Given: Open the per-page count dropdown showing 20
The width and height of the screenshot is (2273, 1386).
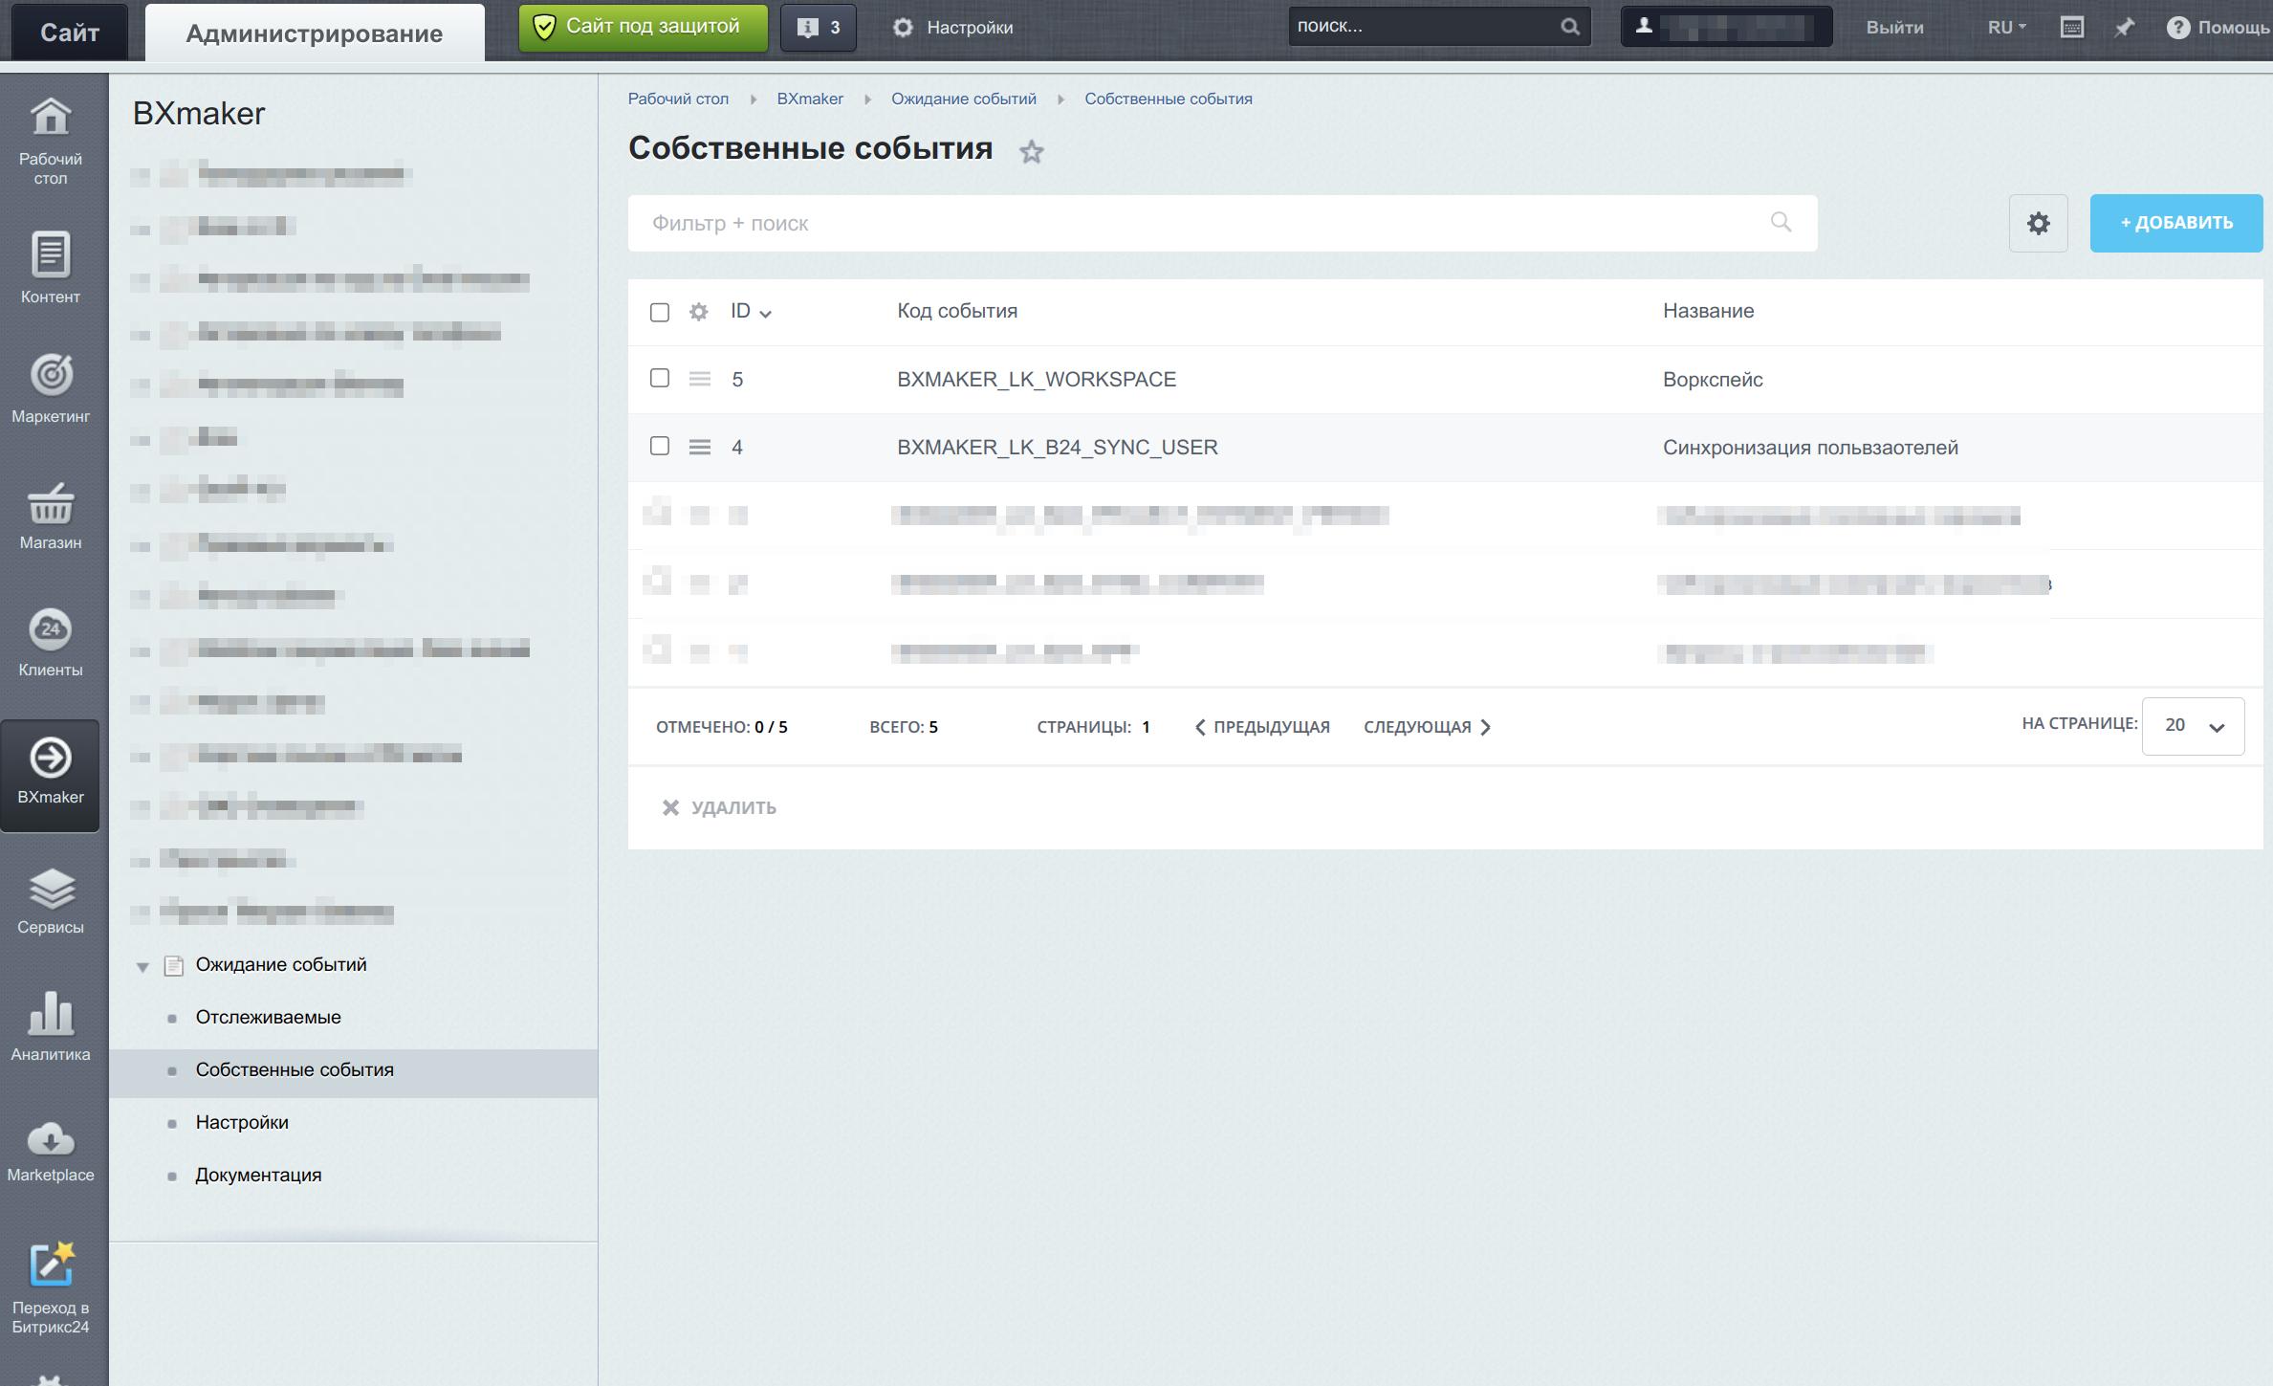Looking at the screenshot, I should [x=2193, y=726].
